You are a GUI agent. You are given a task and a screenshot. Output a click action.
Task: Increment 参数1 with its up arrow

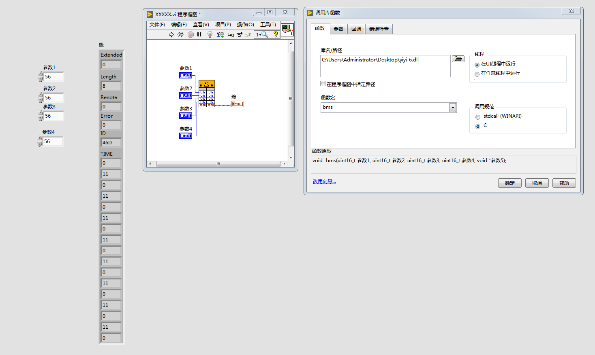pyautogui.click(x=41, y=74)
